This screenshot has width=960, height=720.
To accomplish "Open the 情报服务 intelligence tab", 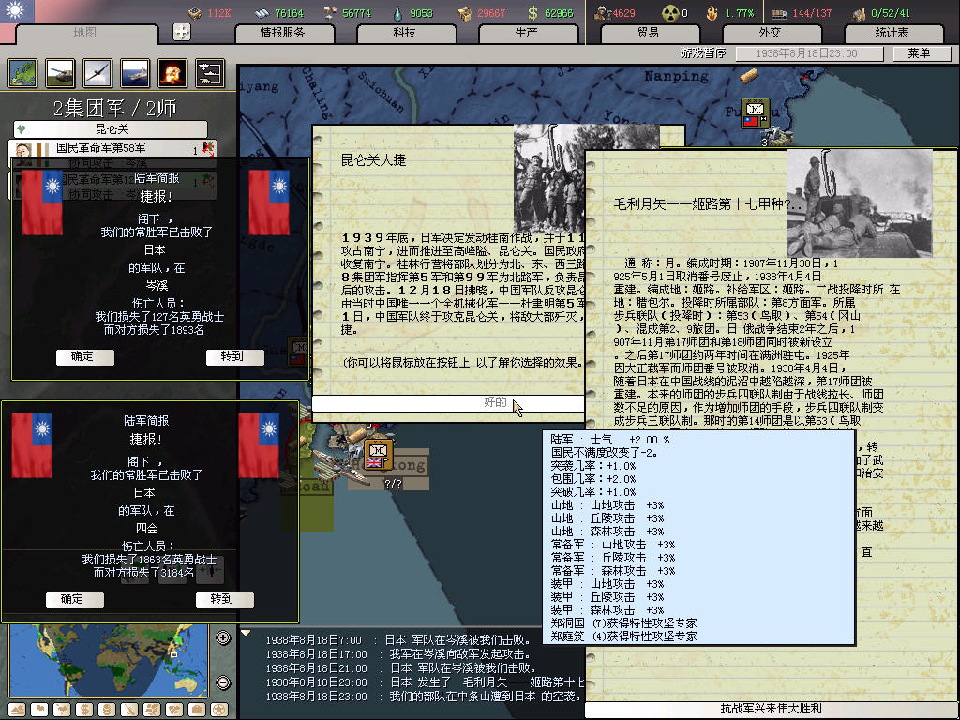I will point(284,33).
